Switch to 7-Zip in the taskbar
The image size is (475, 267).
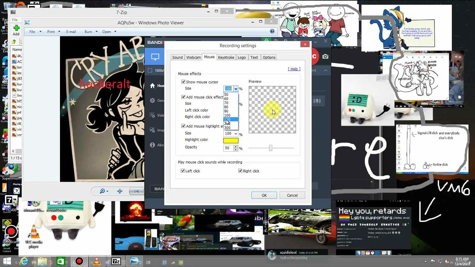[x=116, y=261]
